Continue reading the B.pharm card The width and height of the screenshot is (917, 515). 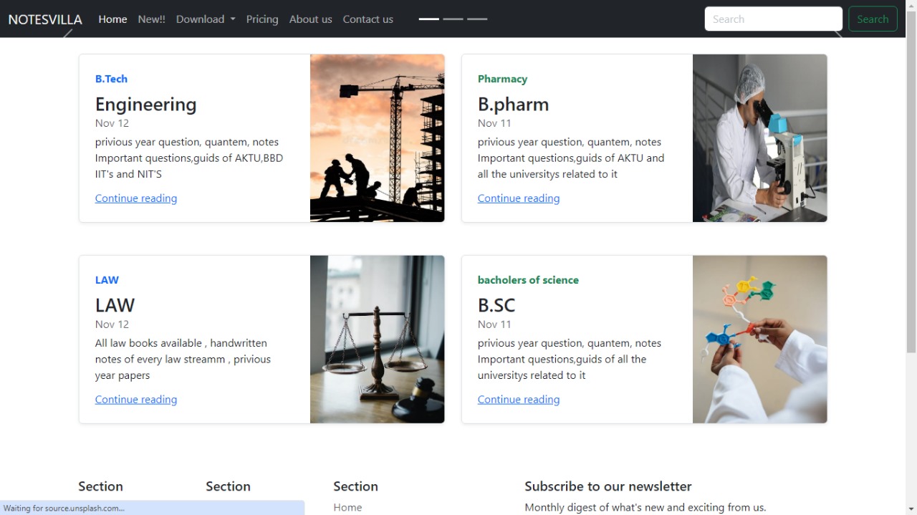(x=519, y=198)
